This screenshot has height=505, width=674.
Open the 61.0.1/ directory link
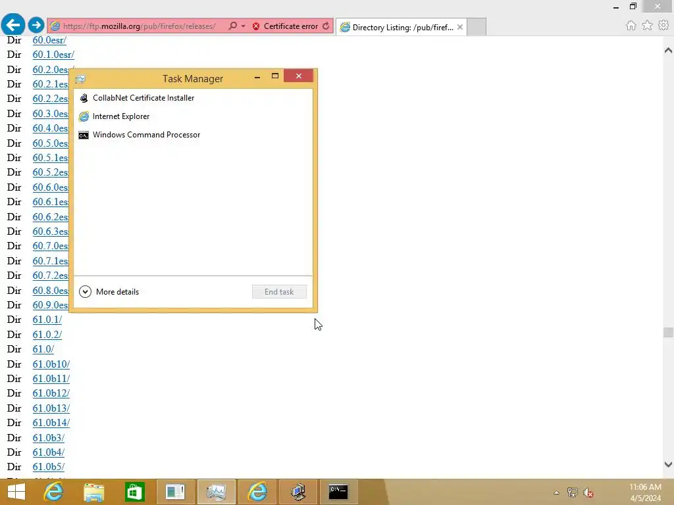click(47, 320)
